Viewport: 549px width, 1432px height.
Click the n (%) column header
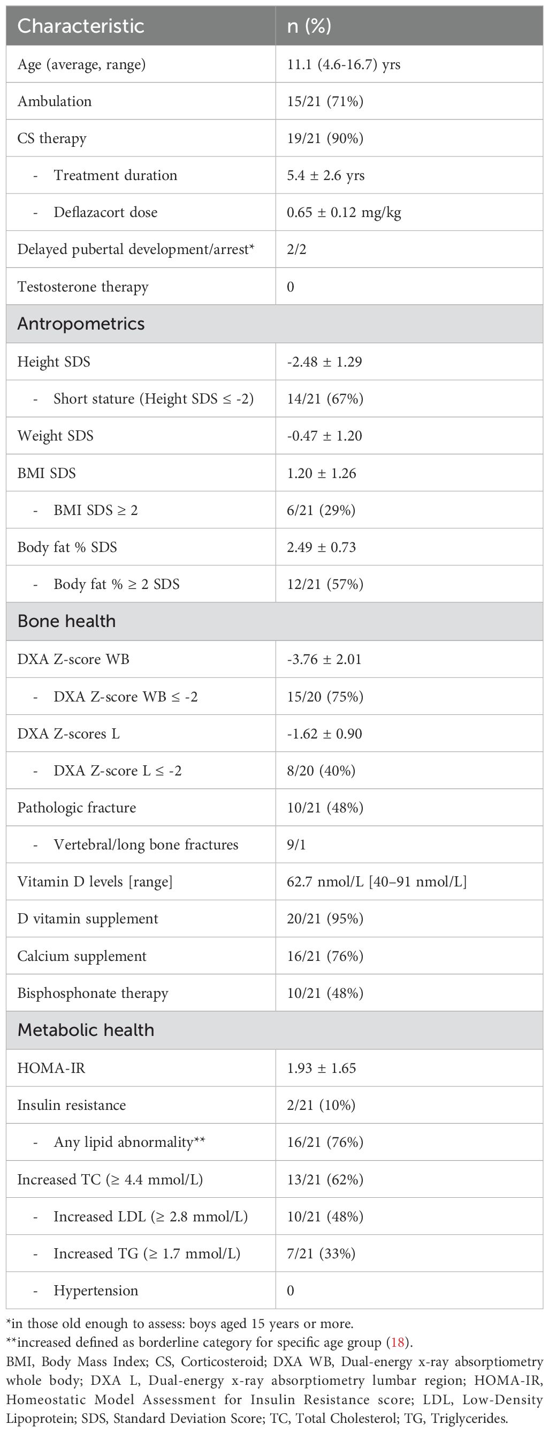click(x=309, y=26)
